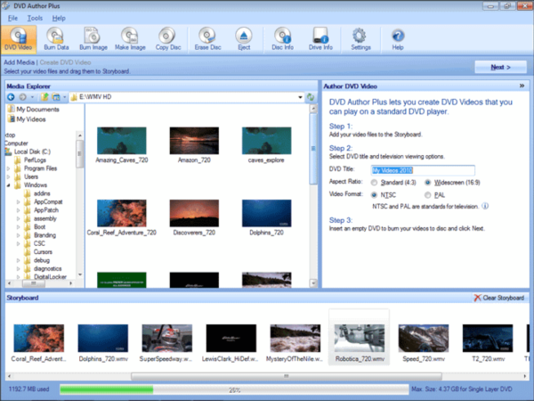
Task: Expand the Branding folder
Action: pos(19,235)
